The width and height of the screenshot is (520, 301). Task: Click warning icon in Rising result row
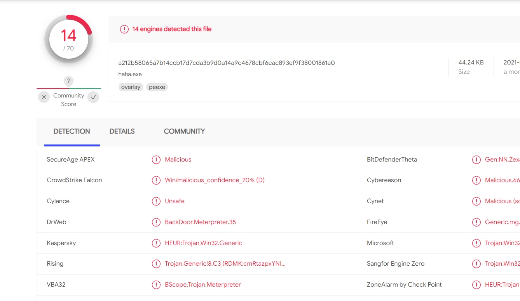tap(156, 264)
